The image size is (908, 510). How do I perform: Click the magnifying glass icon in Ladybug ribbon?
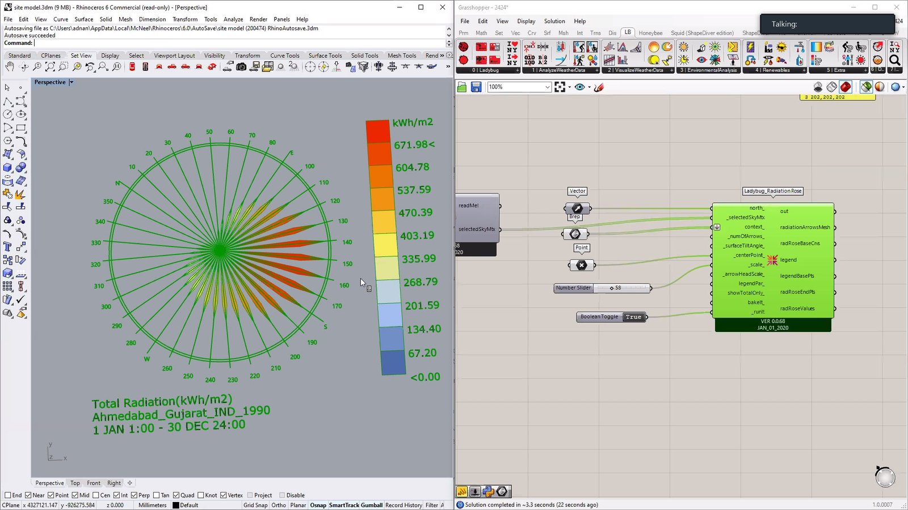(895, 60)
